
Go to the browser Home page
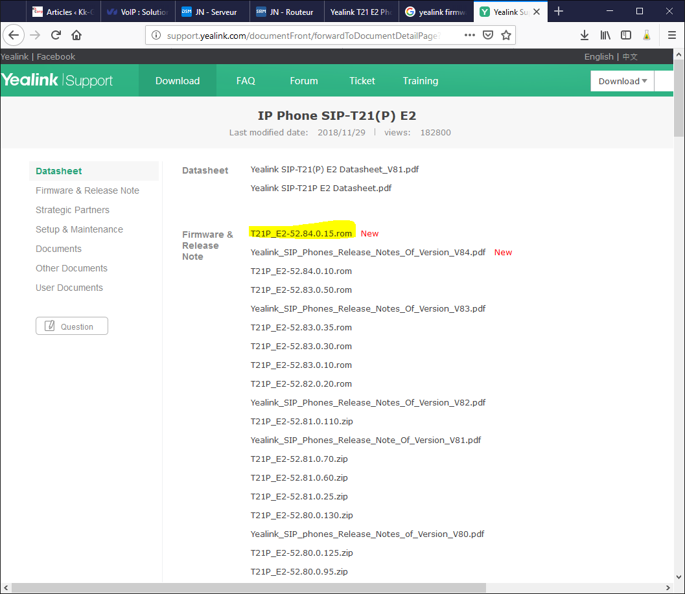(x=76, y=35)
